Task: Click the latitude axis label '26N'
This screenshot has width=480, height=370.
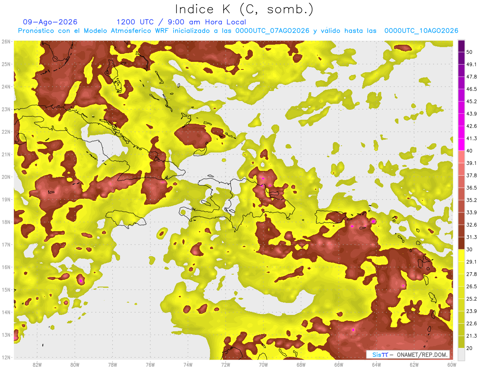Action: pyautogui.click(x=6, y=42)
